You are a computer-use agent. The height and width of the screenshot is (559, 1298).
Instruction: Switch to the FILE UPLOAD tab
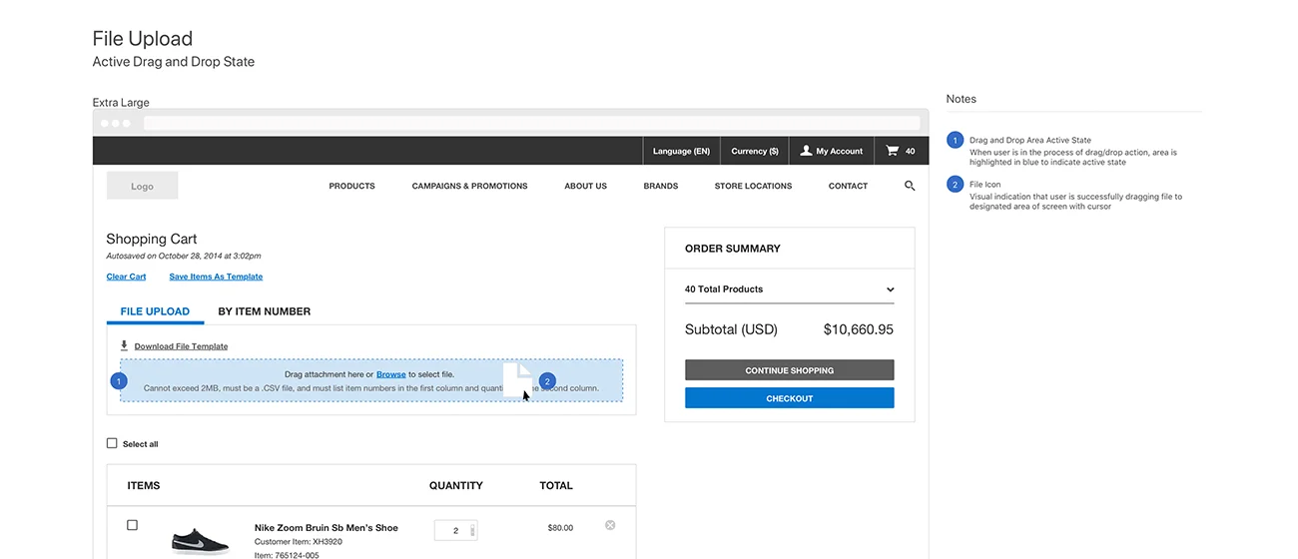155,311
